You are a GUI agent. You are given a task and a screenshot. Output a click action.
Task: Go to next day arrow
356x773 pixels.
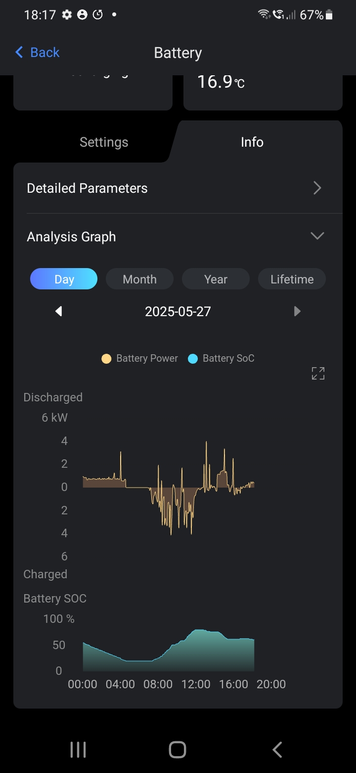point(297,311)
